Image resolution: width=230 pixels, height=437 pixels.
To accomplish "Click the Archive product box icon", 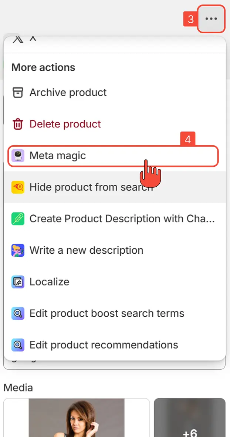I will 17,93.
